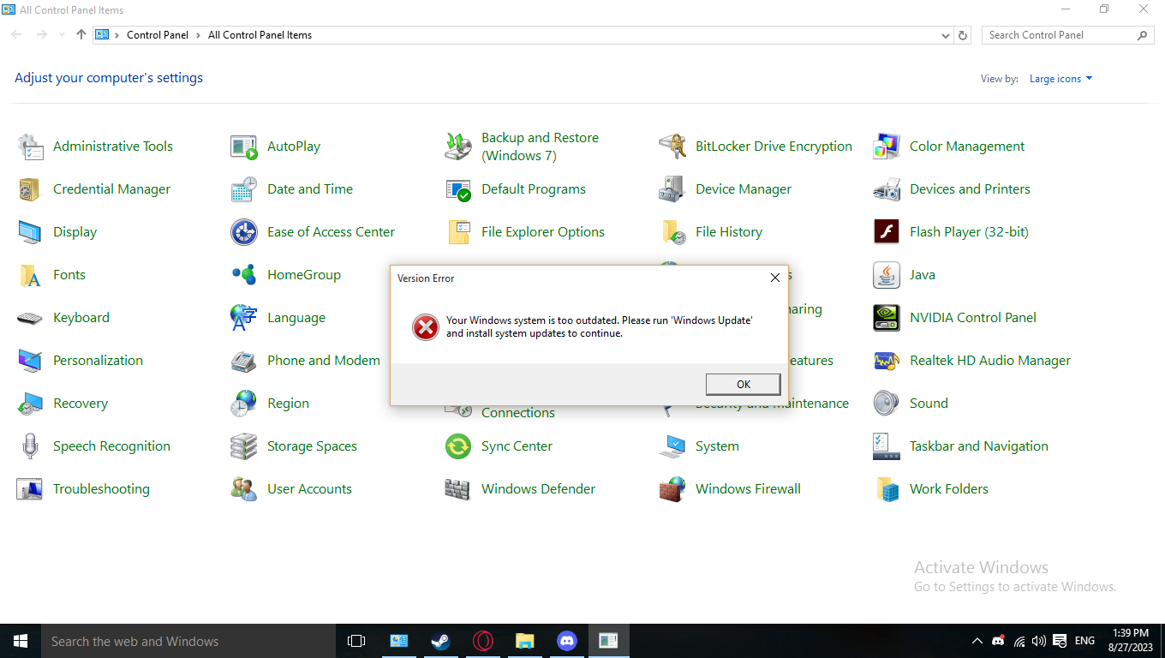
Task: Open the Flash Player icon
Action: click(887, 232)
